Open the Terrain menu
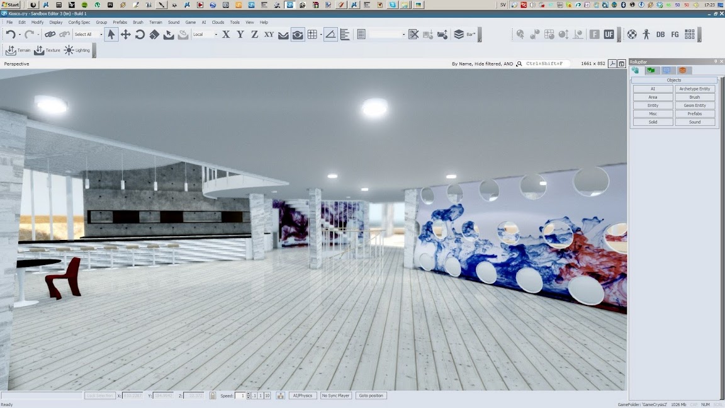 155,22
